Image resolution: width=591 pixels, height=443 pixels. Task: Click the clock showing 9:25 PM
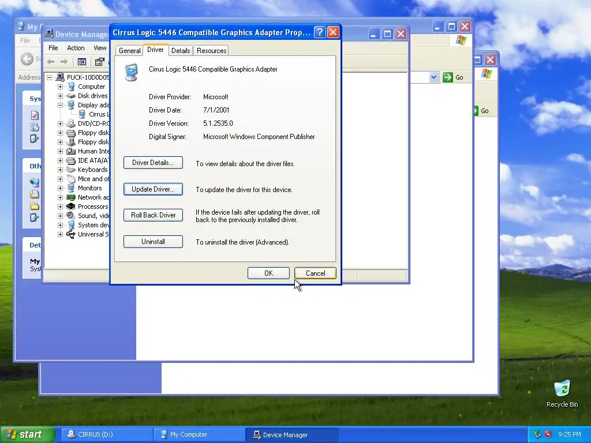pyautogui.click(x=570, y=434)
